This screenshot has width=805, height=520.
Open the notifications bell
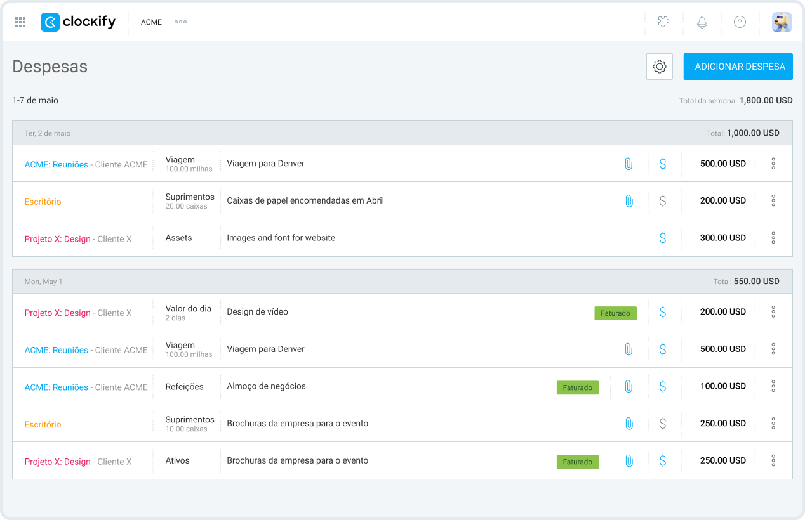(x=702, y=22)
